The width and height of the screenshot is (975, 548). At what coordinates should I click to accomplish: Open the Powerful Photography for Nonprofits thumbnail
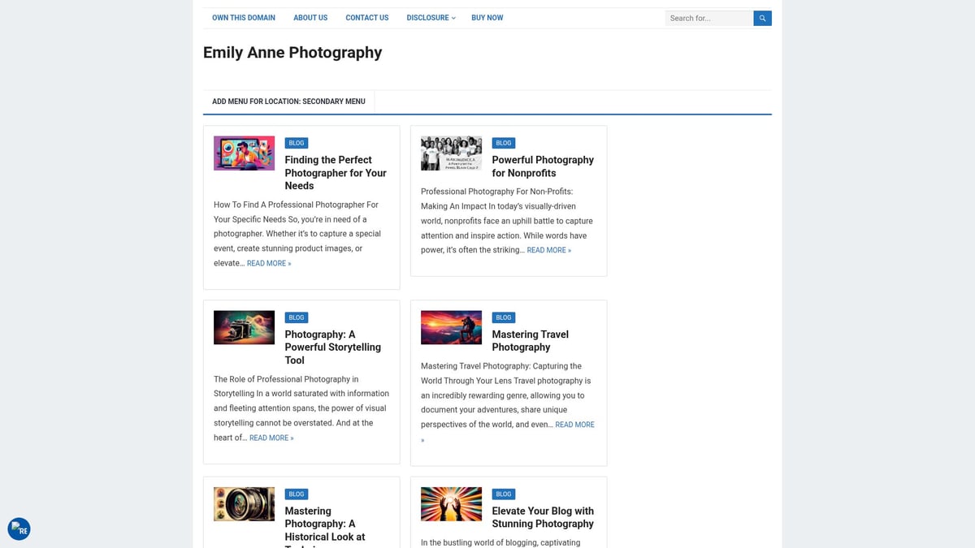tap(451, 153)
